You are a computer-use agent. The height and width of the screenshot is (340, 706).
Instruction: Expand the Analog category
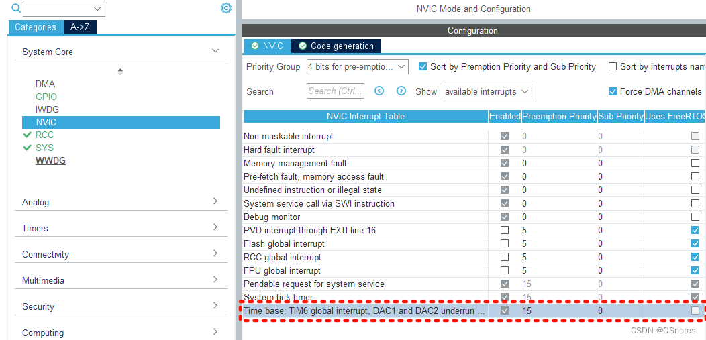215,201
